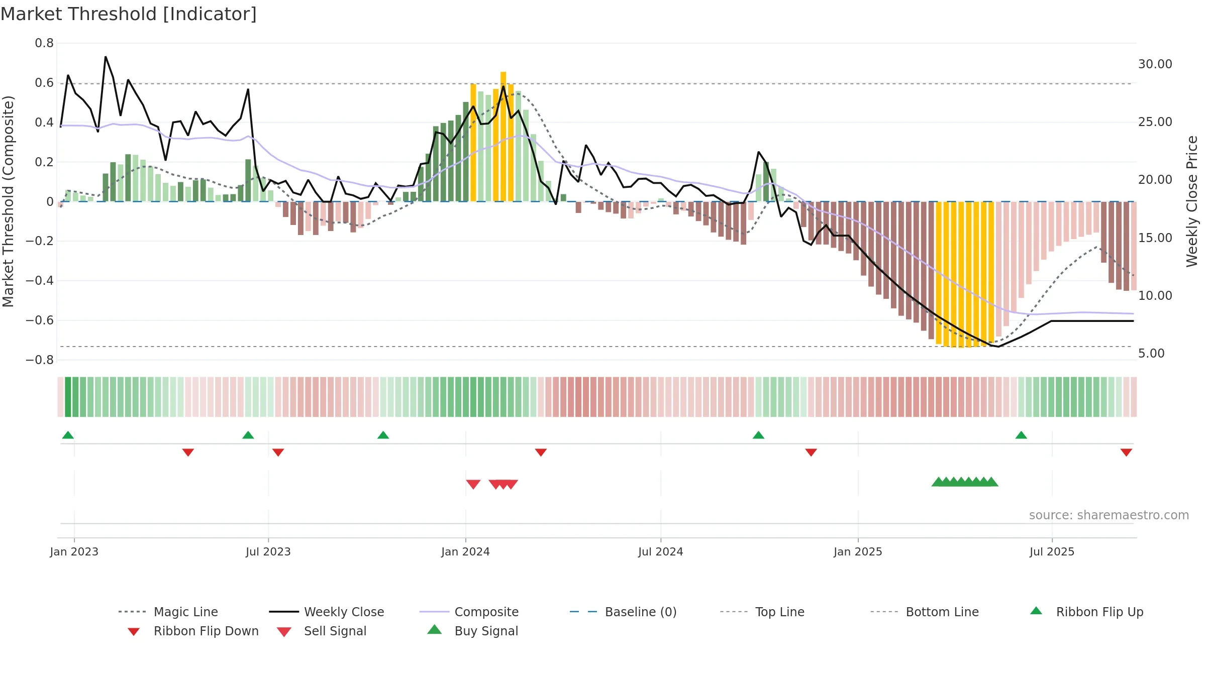Click the Jan 2025 x-axis label
Screen dimensions: 1206x678
click(x=858, y=551)
